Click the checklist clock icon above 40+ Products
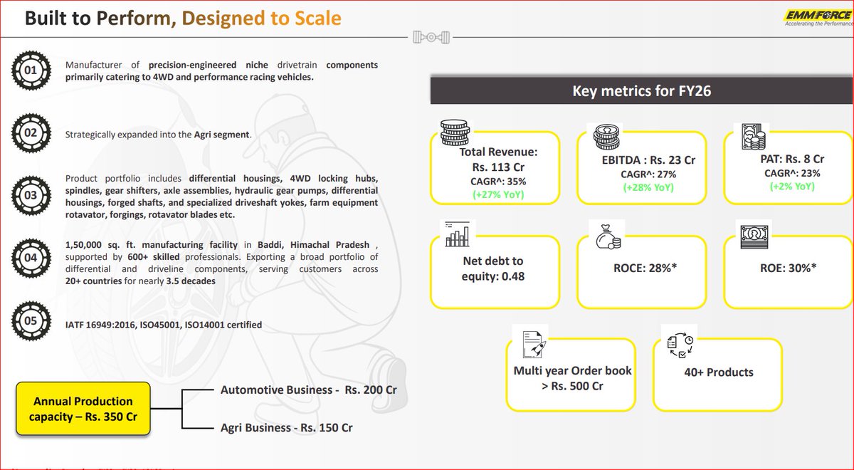Viewport: 854px width, 470px height. (x=681, y=345)
